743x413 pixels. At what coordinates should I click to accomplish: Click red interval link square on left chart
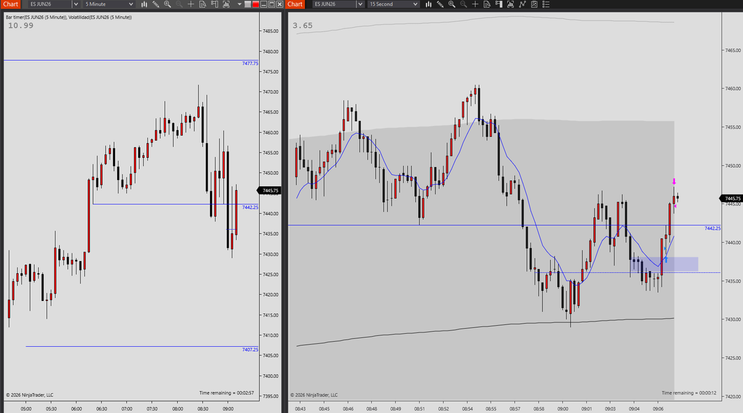256,4
